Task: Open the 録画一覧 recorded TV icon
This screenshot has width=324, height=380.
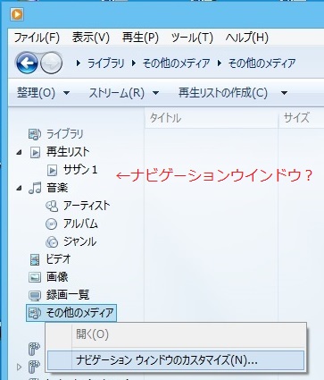Action: click(x=35, y=295)
